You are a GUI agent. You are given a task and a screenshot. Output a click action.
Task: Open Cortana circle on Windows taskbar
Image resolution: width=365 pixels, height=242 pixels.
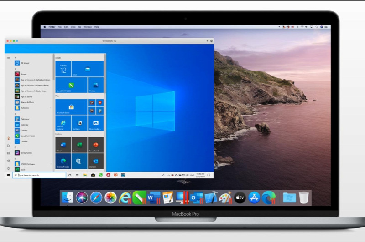tap(70, 175)
